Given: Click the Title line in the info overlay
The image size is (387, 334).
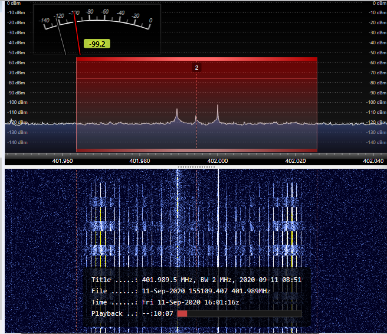Looking at the screenshot, I should (x=196, y=280).
